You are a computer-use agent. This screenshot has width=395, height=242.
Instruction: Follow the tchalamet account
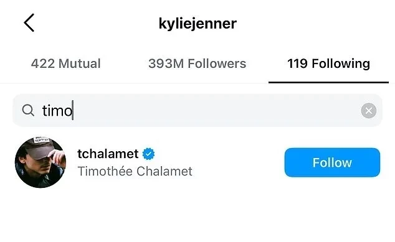point(332,162)
